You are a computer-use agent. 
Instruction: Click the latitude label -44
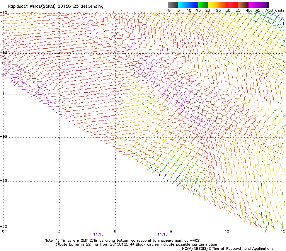(x=3, y=94)
